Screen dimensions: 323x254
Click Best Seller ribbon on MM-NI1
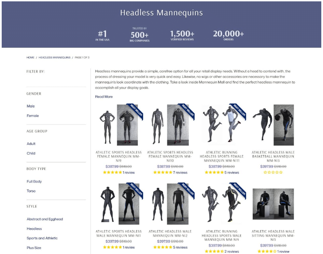[136, 190]
